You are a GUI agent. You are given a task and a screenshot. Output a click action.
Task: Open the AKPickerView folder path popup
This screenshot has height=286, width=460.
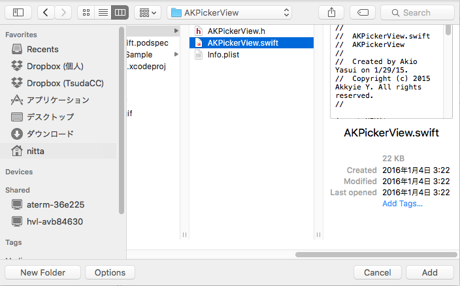point(229,12)
